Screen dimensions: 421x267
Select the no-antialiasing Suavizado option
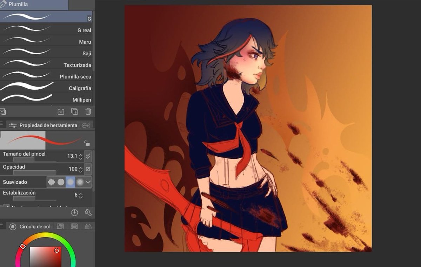tap(52, 182)
